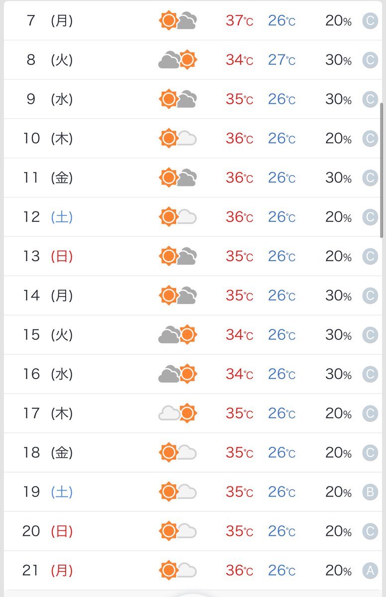Tap the sunny icon for day 10

point(178,138)
